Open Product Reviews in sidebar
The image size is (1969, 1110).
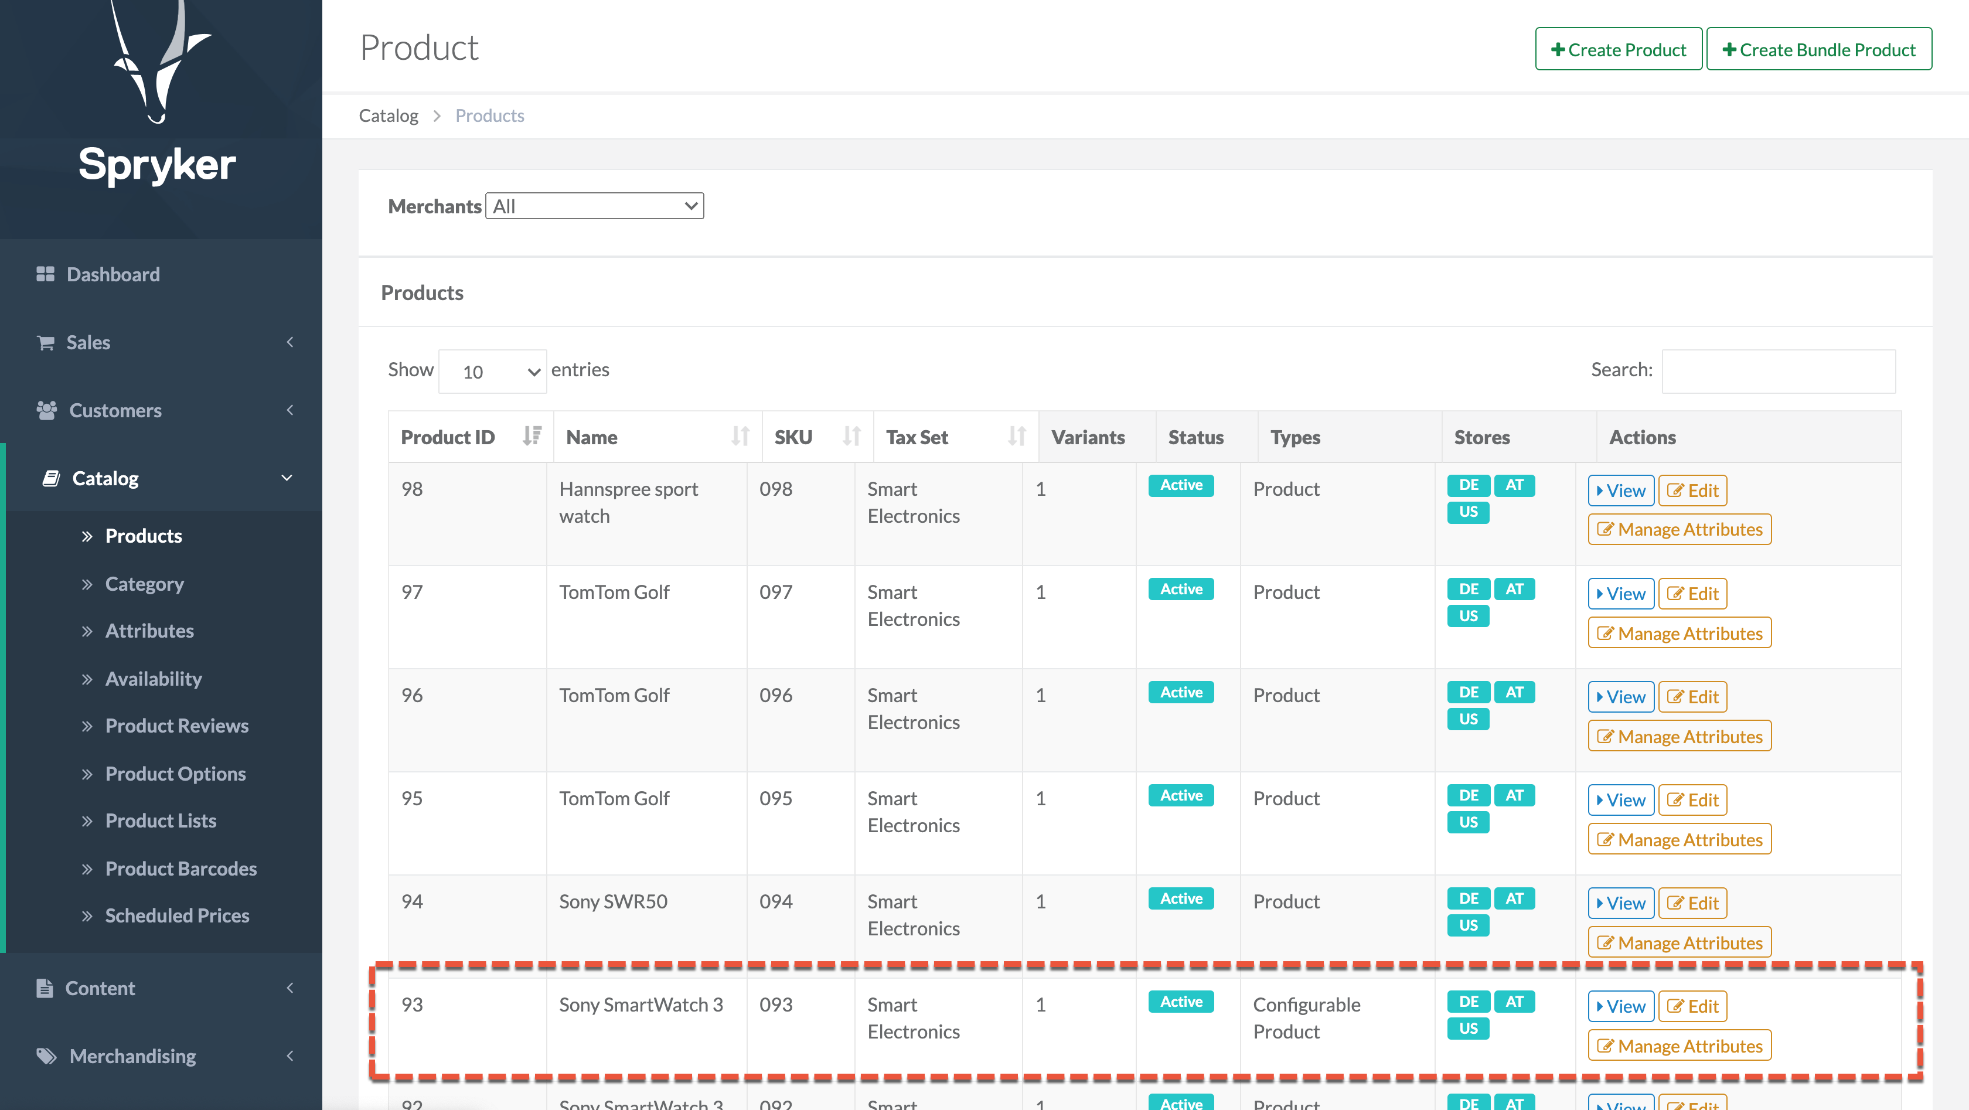click(x=178, y=726)
